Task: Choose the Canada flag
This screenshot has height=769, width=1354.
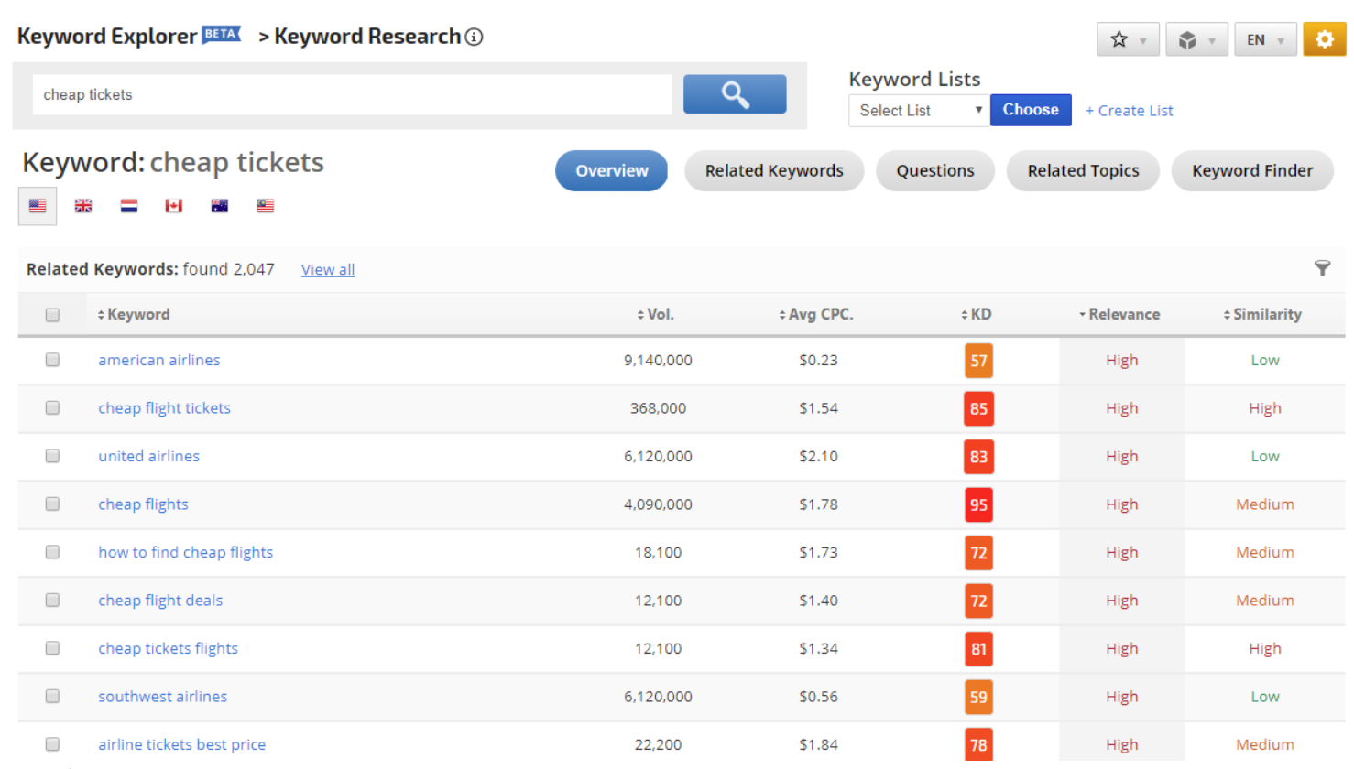Action: (174, 206)
